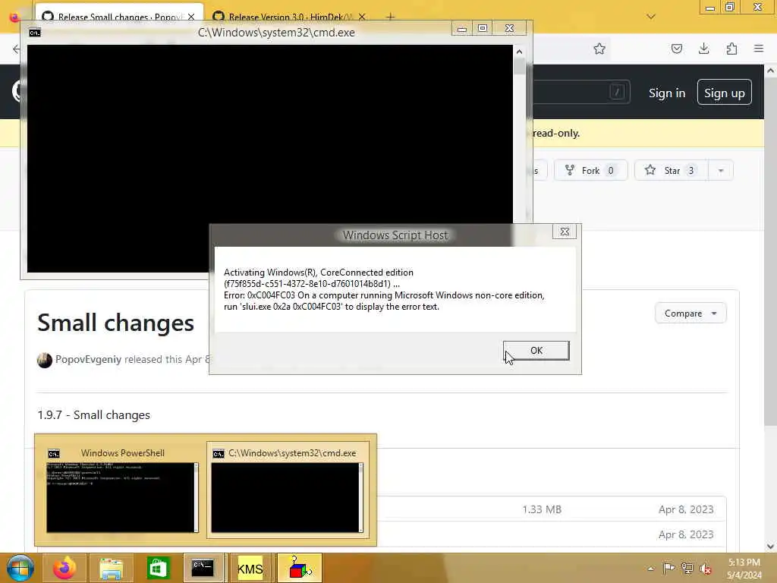The width and height of the screenshot is (777, 583).
Task: Open the Firefox hamburger menu
Action: click(x=759, y=49)
